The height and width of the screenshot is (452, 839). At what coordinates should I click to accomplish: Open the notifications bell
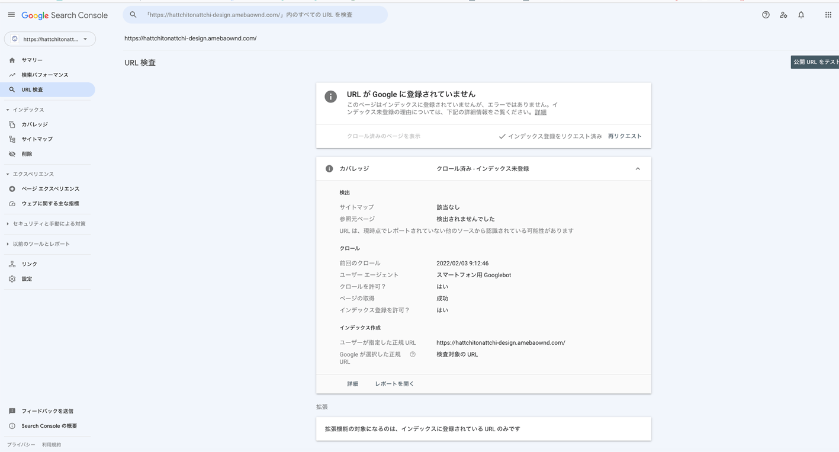click(x=801, y=15)
